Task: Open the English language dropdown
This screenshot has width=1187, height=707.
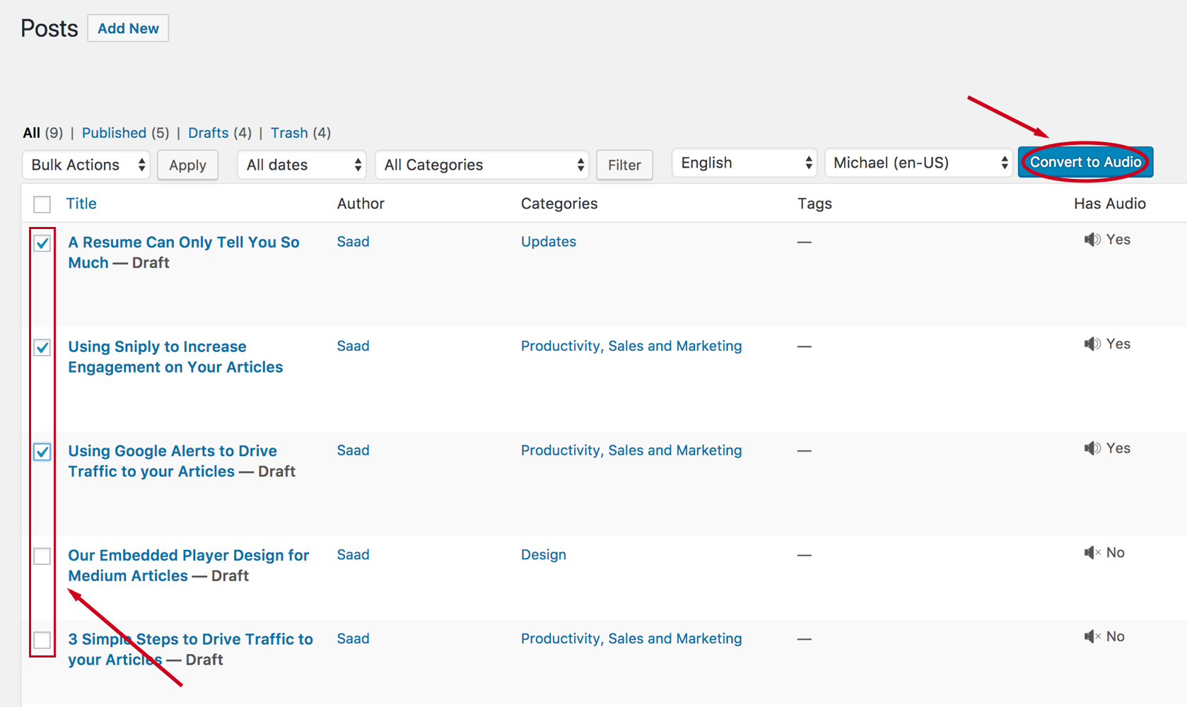Action: tap(744, 163)
